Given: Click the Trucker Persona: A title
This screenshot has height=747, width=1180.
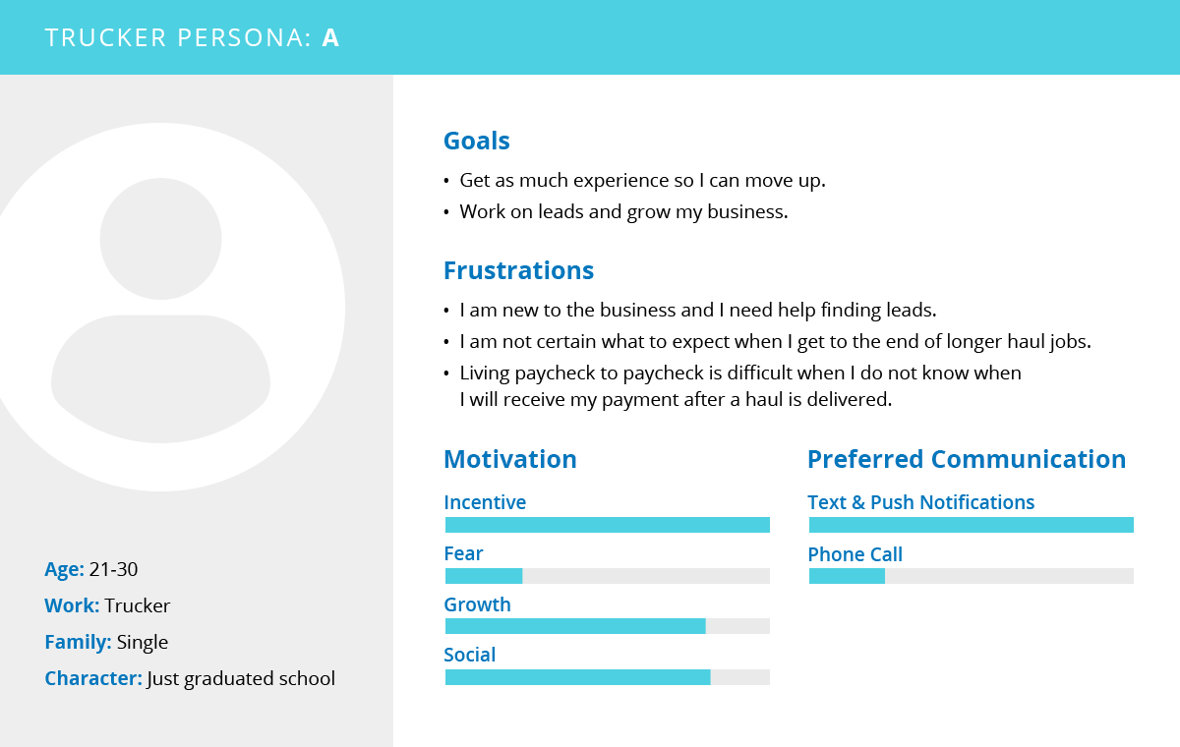Looking at the screenshot, I should (x=192, y=38).
